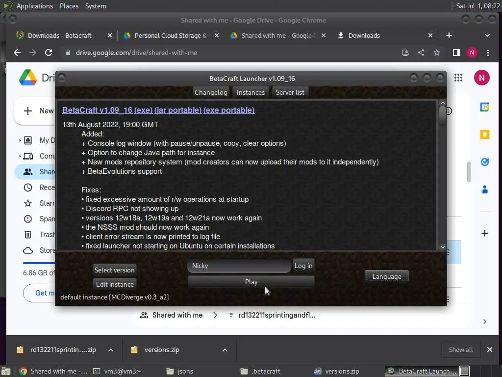Focus the Nicky username field

(x=239, y=266)
